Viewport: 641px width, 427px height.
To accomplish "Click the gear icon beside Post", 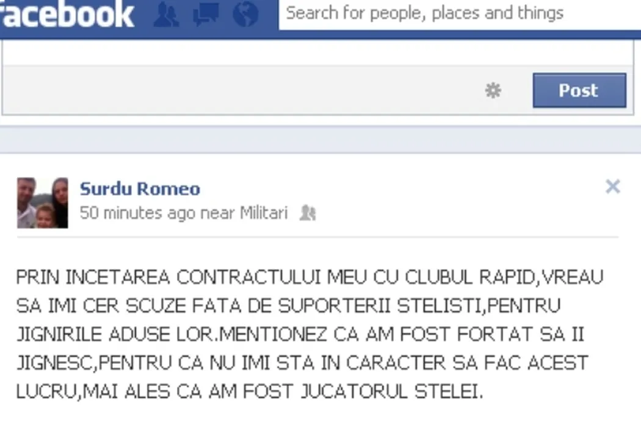I will pyautogui.click(x=493, y=90).
